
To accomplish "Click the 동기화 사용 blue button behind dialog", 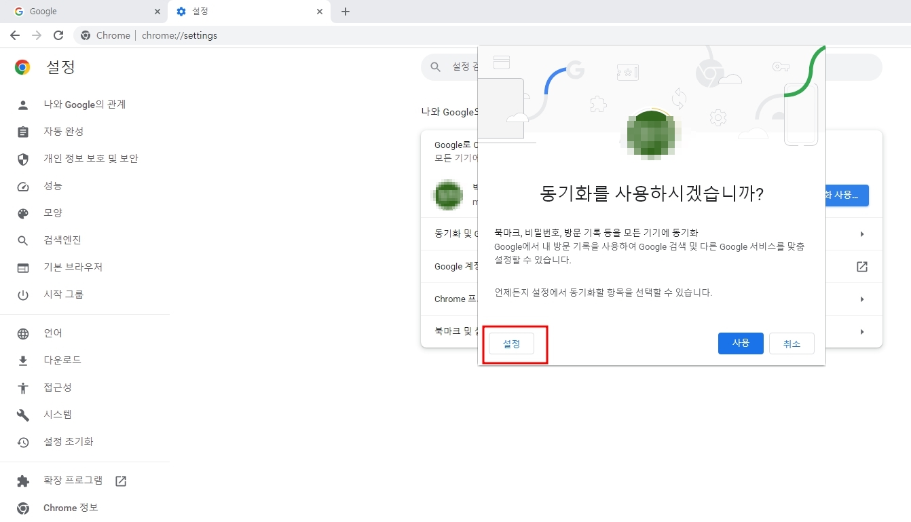I will (x=847, y=195).
